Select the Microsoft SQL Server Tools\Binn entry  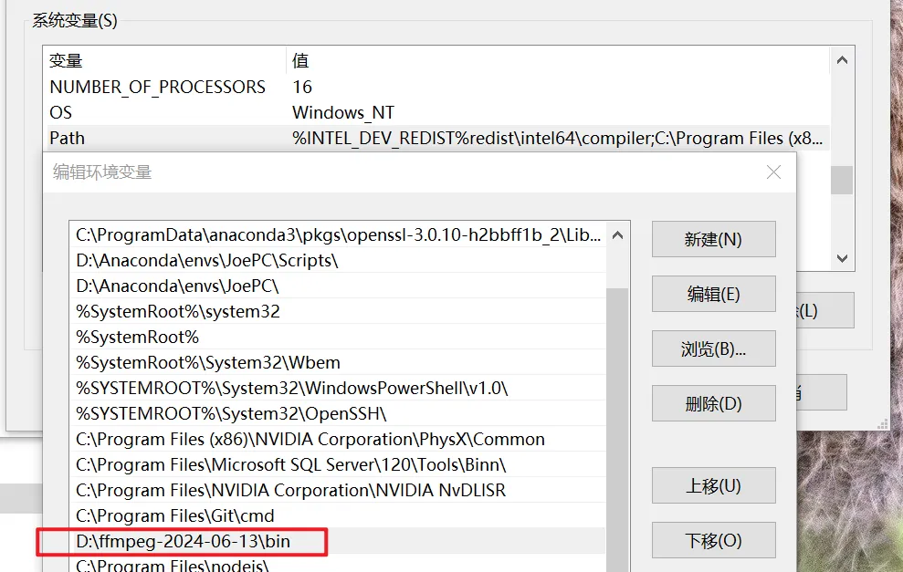[x=338, y=464]
